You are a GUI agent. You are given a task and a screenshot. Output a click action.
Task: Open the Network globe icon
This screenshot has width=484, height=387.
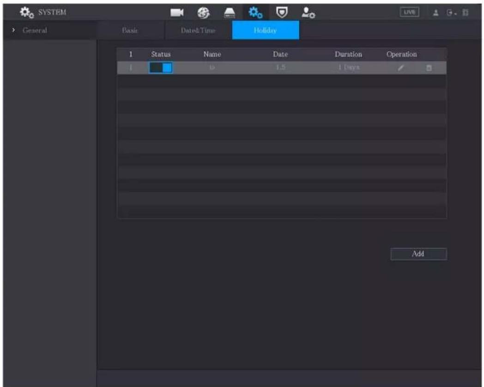[203, 12]
